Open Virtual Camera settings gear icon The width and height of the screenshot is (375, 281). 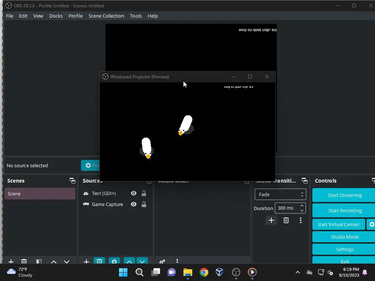click(371, 224)
